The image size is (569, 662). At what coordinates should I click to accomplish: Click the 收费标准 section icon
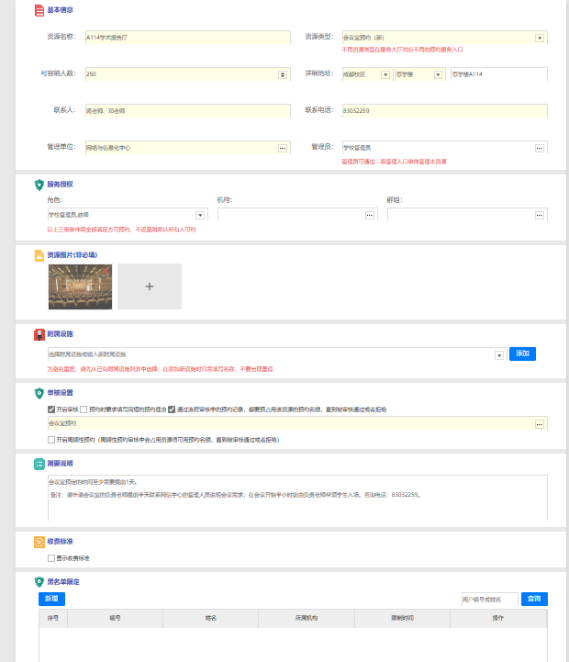39,542
